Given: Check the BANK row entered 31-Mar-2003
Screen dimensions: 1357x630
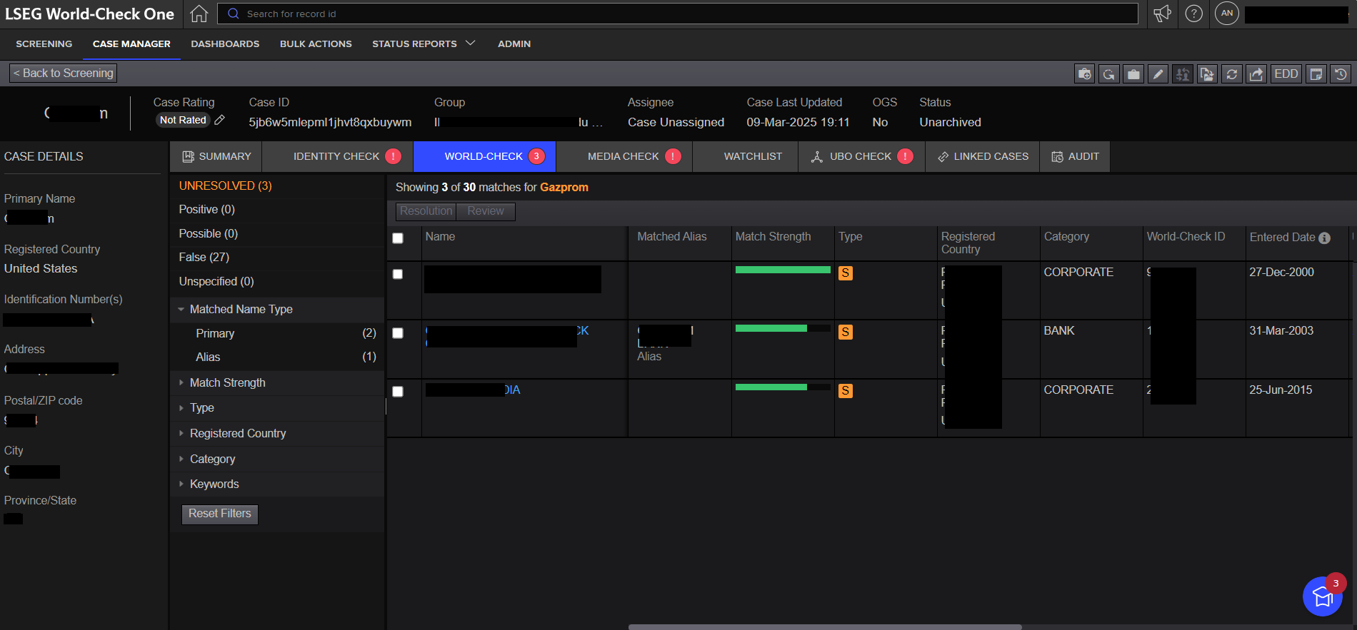Looking at the screenshot, I should tap(398, 333).
